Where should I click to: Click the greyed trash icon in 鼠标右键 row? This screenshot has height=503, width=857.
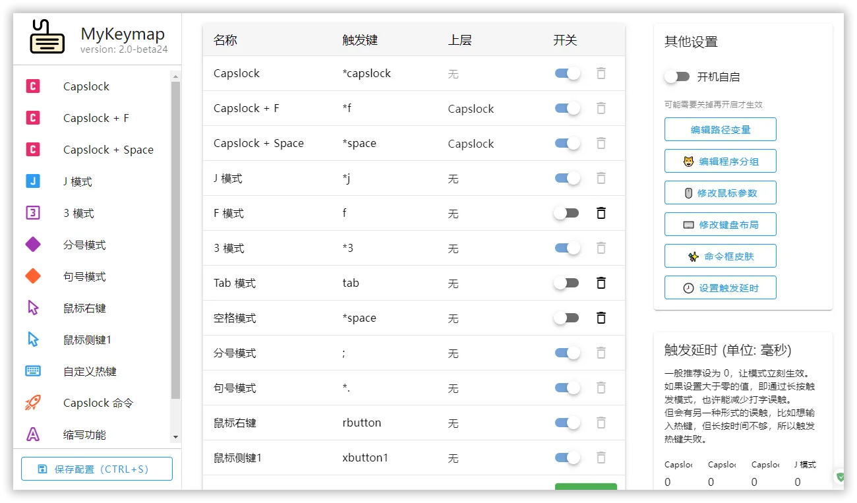pyautogui.click(x=601, y=423)
